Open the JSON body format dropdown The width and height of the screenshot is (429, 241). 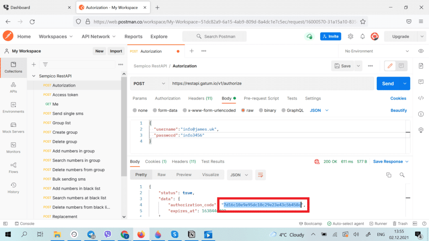coord(319,110)
